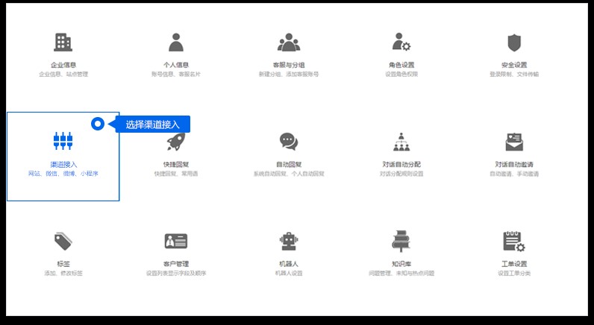Image resolution: width=594 pixels, height=325 pixels.
Task: Go to the 企业信息 title link
Action: click(x=63, y=65)
